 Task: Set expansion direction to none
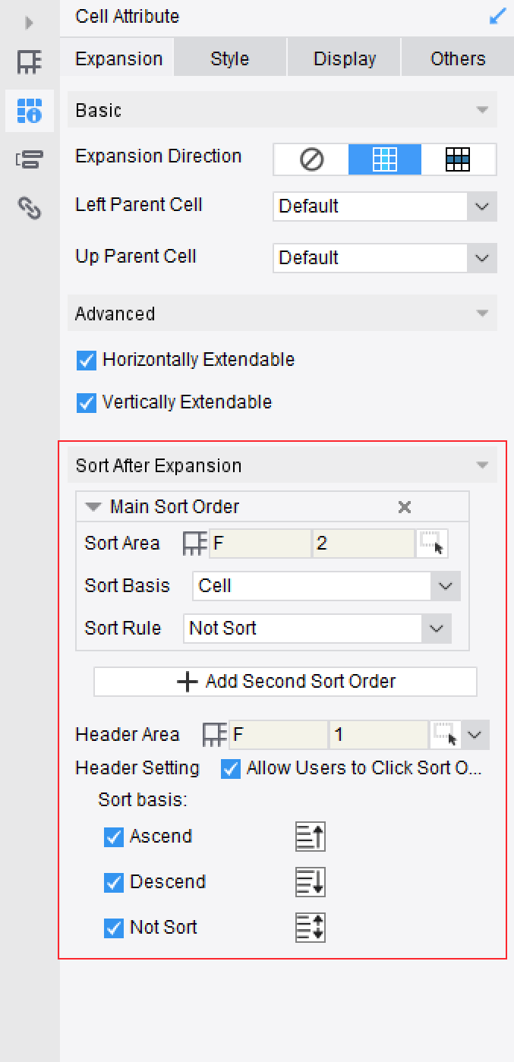point(311,159)
